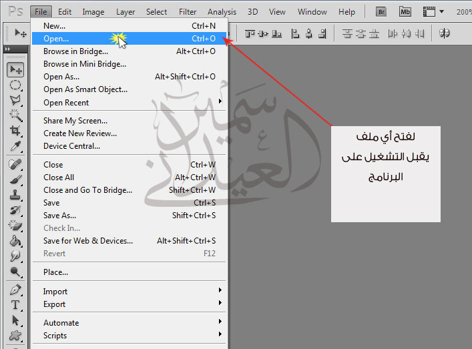Image resolution: width=472 pixels, height=349 pixels.
Task: Expand the toolbox using double-arrow toggle
Action: [8, 49]
